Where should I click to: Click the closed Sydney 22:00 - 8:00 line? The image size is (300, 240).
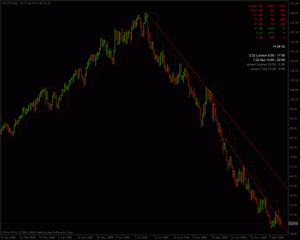266,64
